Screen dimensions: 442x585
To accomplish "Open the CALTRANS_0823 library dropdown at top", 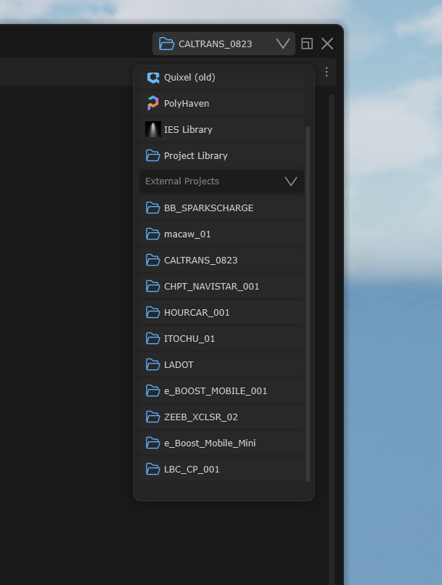I will [x=224, y=44].
